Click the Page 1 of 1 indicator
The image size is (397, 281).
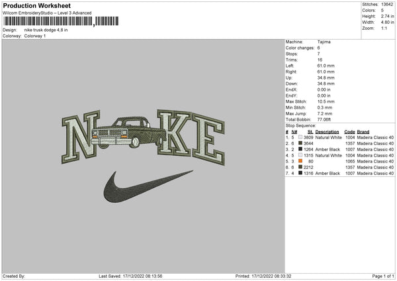(x=383, y=276)
